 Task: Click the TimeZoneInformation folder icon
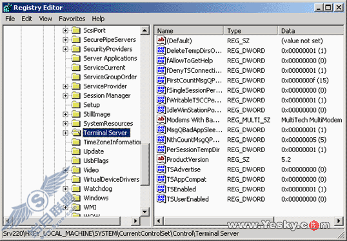tap(76, 142)
